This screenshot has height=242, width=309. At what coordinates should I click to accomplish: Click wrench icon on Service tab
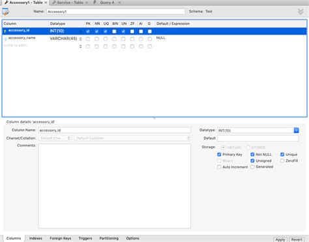[54, 3]
